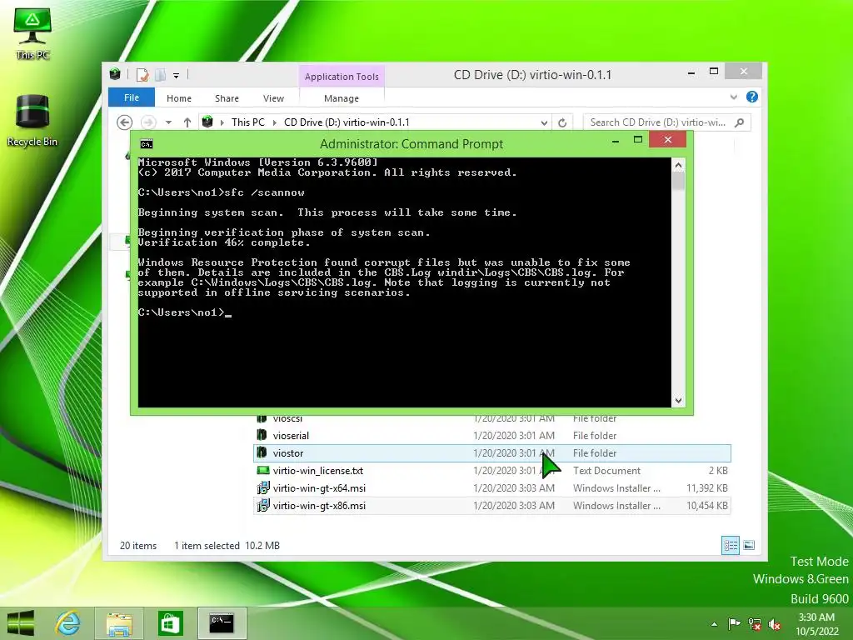Expand address bar history dropdown
Screen dimensions: 853x640
[544, 123]
